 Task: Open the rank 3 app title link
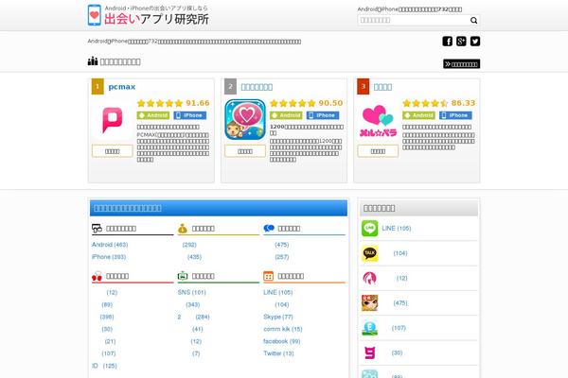point(382,87)
